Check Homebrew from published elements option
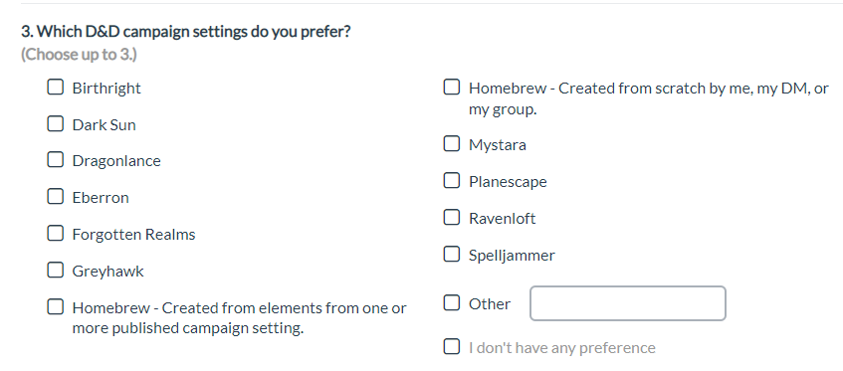 pos(55,307)
